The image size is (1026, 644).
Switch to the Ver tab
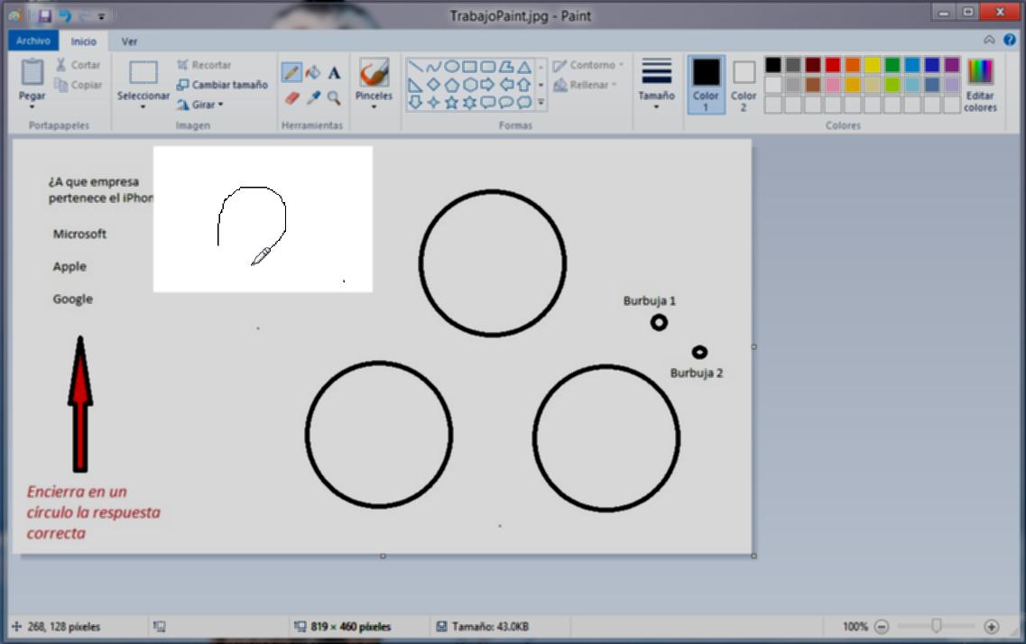(x=129, y=41)
